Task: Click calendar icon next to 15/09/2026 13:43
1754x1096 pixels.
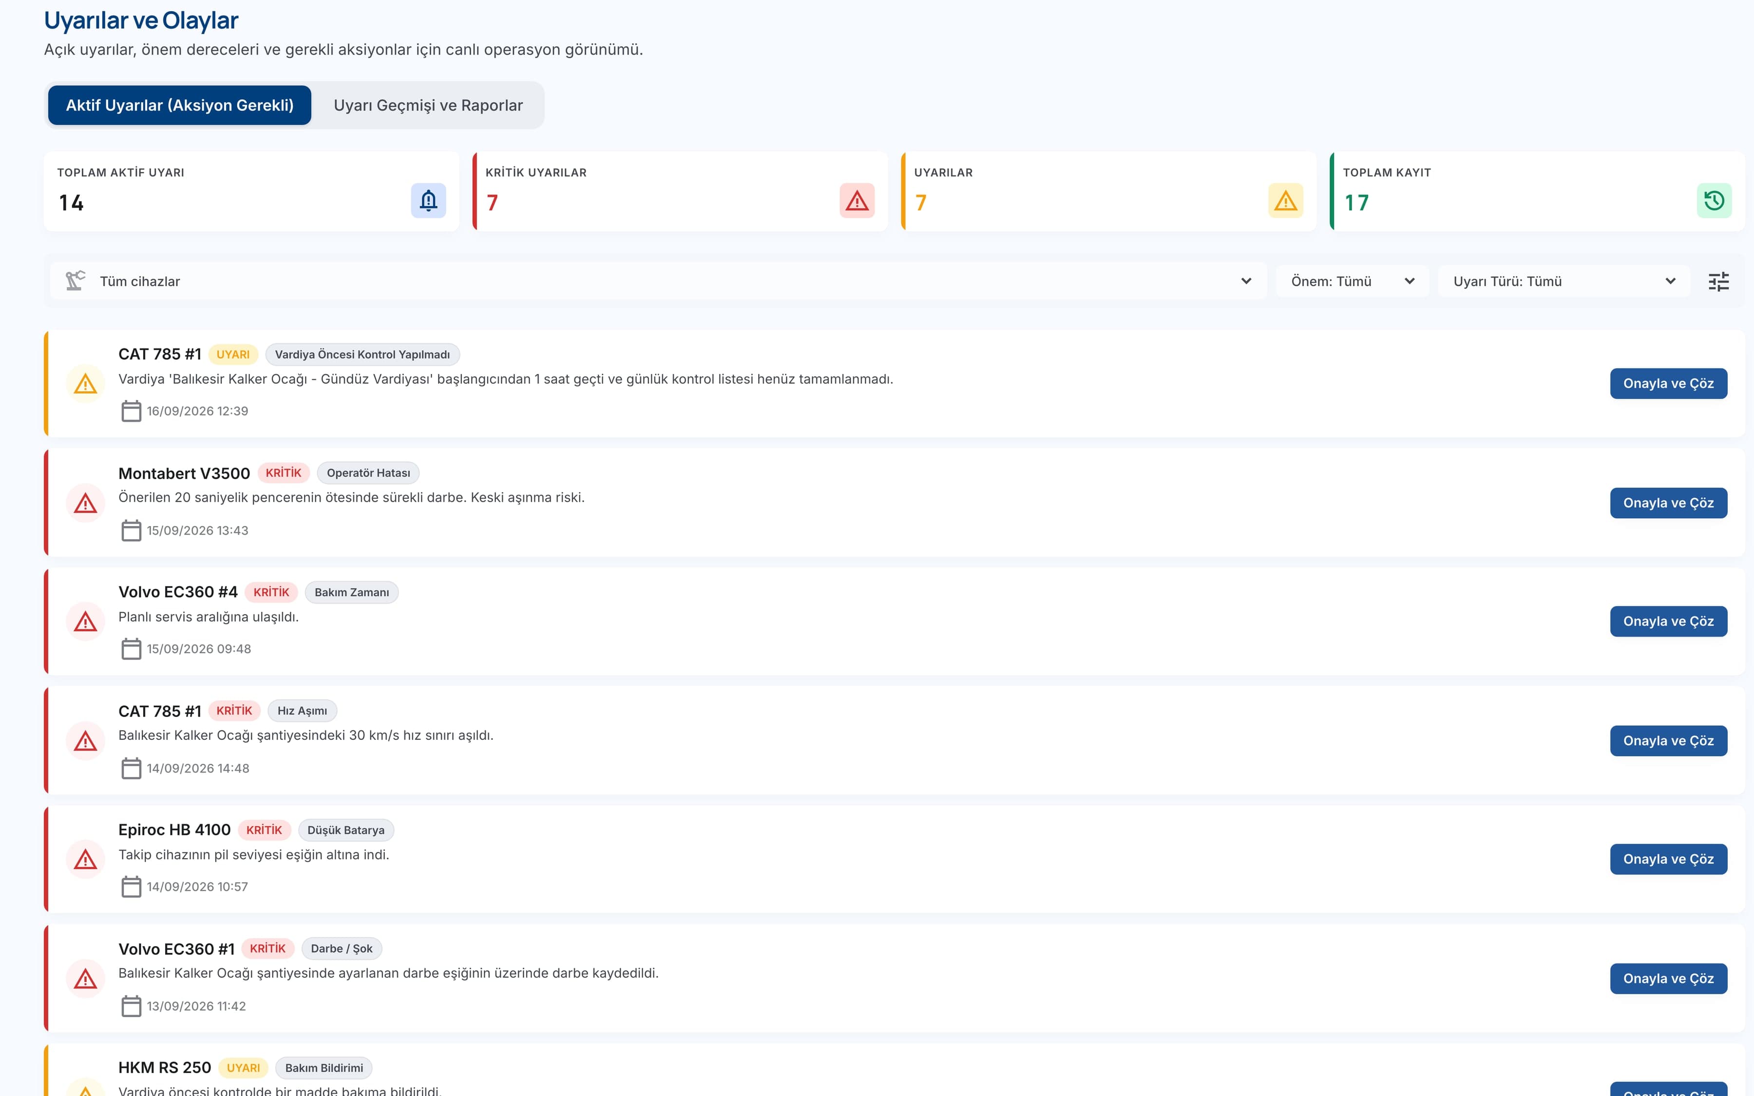Action: (x=131, y=530)
